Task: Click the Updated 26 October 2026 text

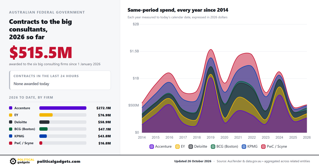Action: tap(193, 161)
